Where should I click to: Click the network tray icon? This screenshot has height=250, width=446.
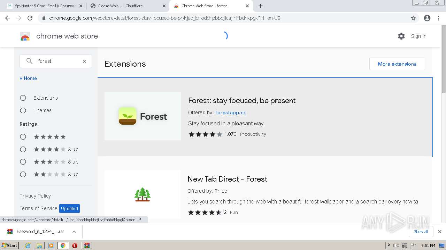click(x=405, y=245)
